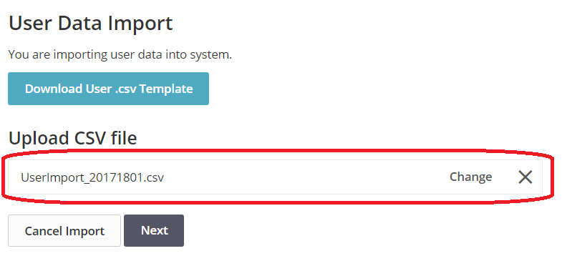Get the CSV template via the blue button
Viewport: 567px width, 261px height.
(109, 89)
